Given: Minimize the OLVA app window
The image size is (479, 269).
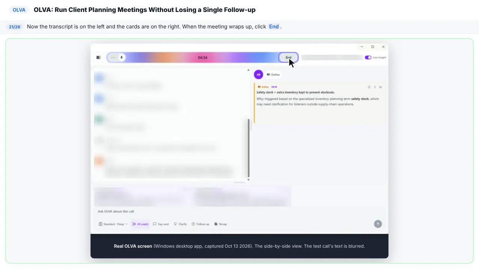Looking at the screenshot, I should coord(361,47).
